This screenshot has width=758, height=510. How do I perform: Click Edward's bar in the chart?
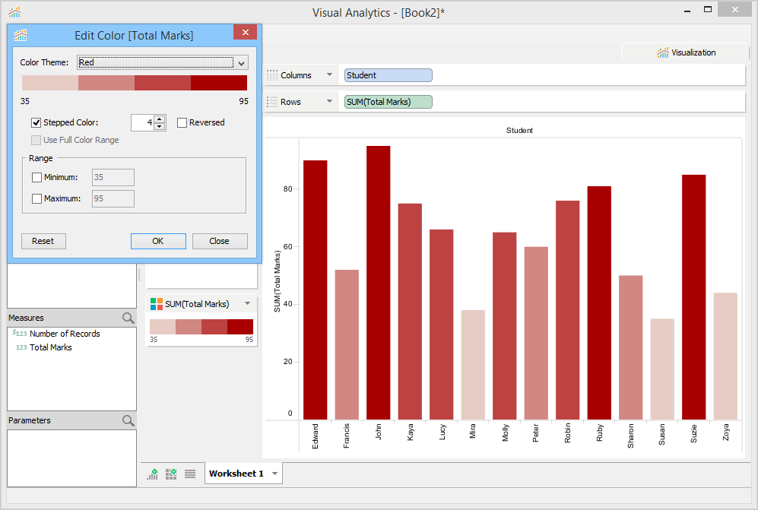[x=316, y=290]
